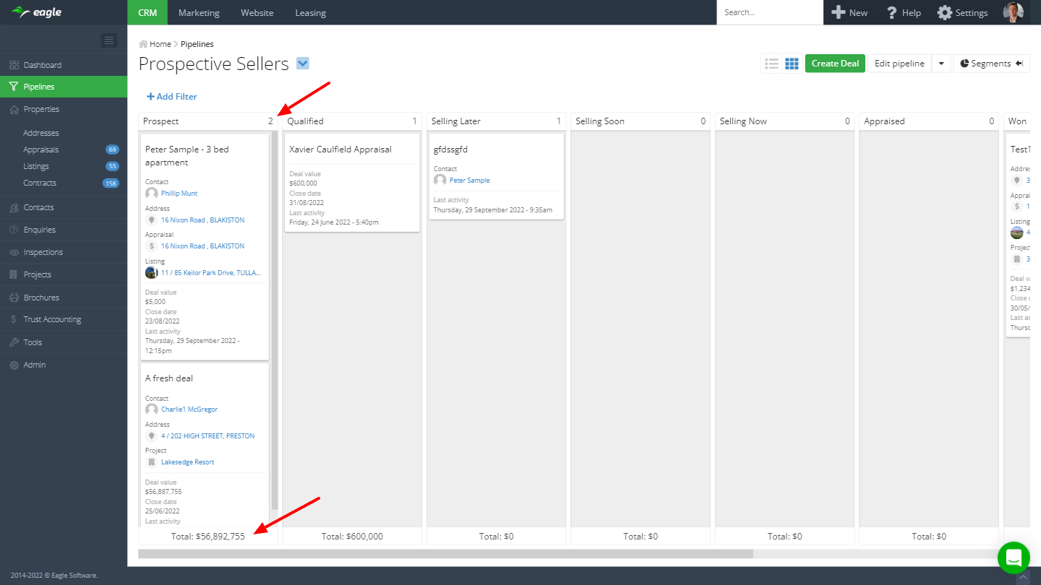This screenshot has width=1041, height=585.
Task: Open the user profile avatar
Action: tap(1014, 12)
